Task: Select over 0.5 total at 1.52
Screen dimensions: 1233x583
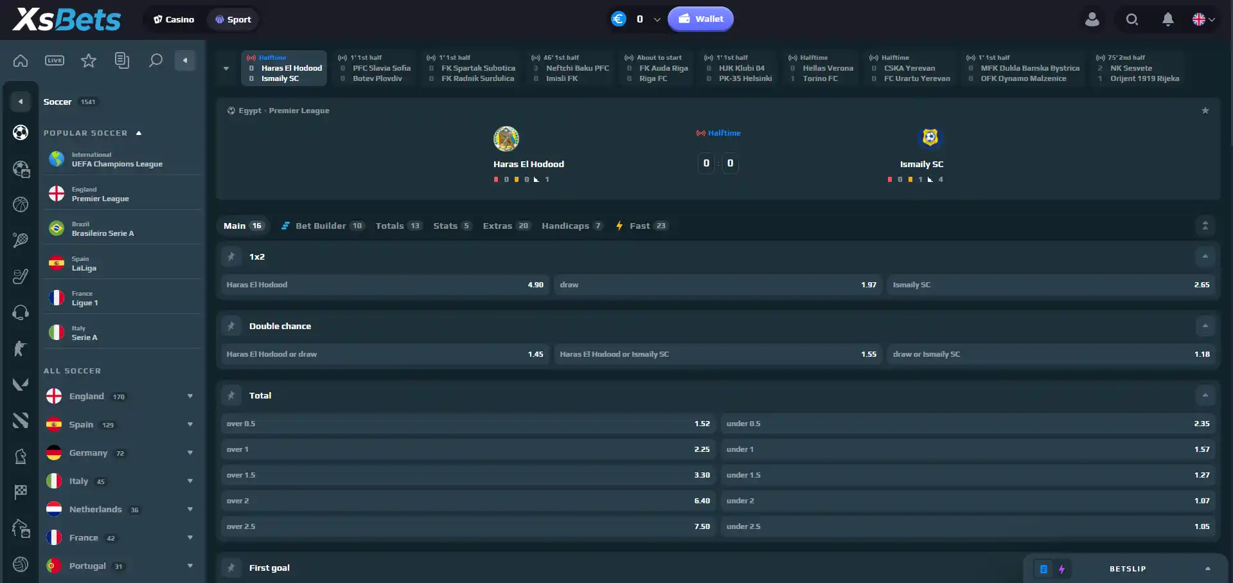Action: click(468, 424)
